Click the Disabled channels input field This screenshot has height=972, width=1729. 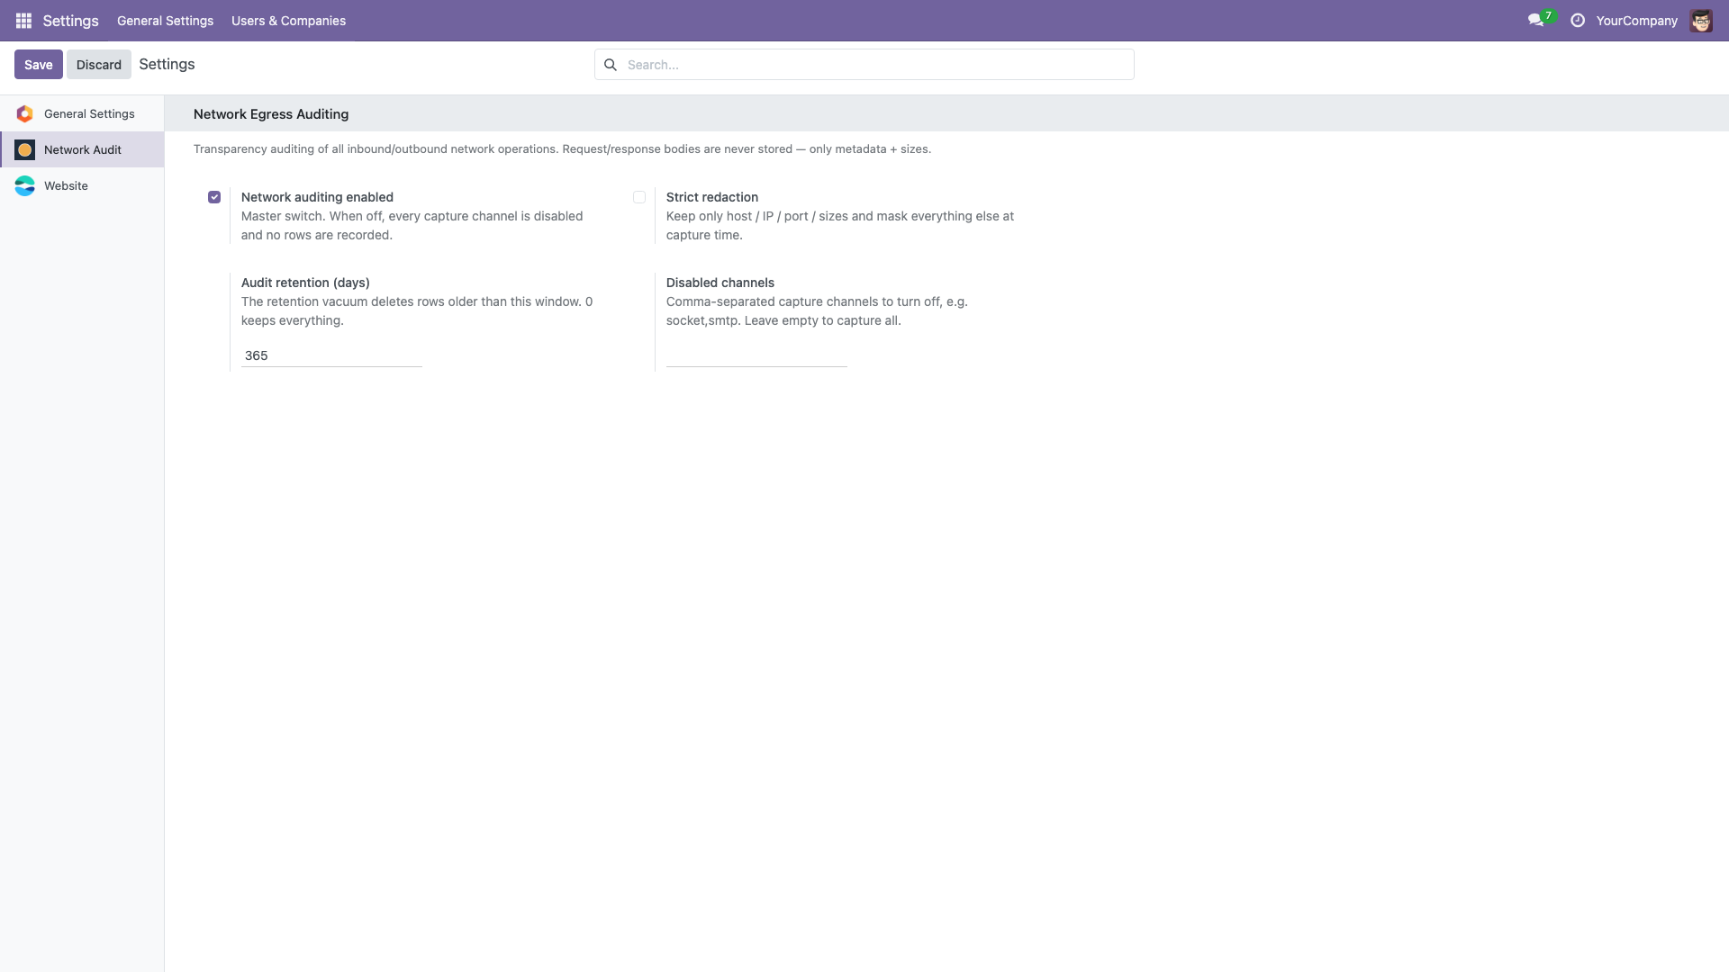pos(756,355)
